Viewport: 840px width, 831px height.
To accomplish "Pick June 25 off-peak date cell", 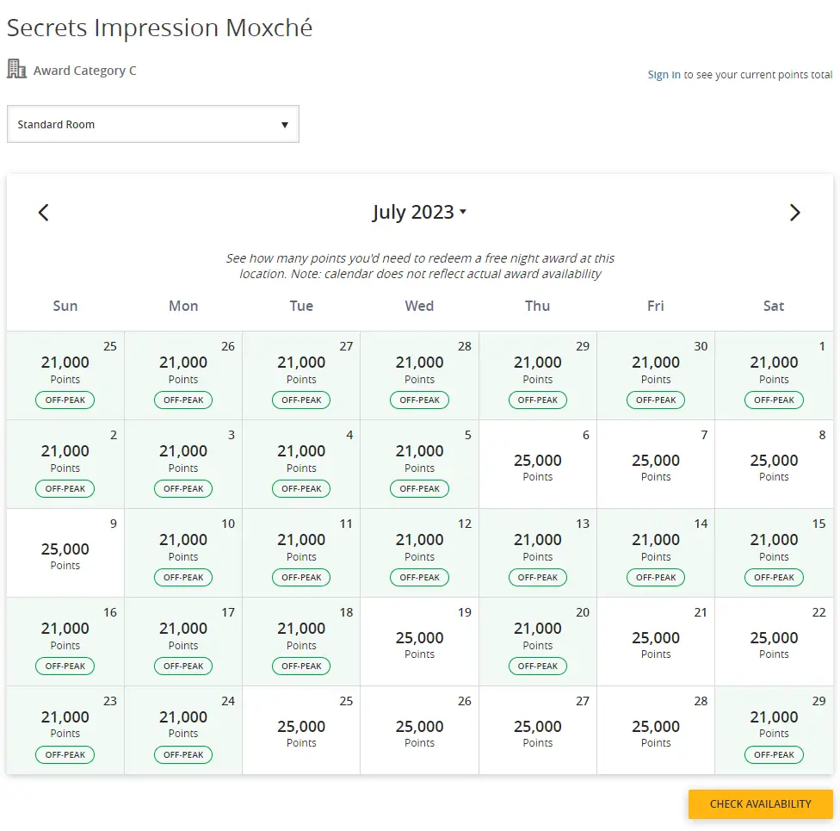I will (65, 375).
